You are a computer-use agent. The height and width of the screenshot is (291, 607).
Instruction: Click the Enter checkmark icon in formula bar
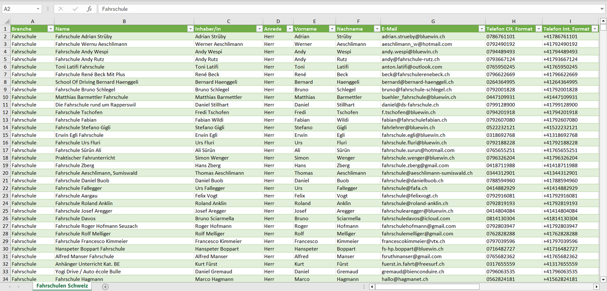tap(75, 9)
